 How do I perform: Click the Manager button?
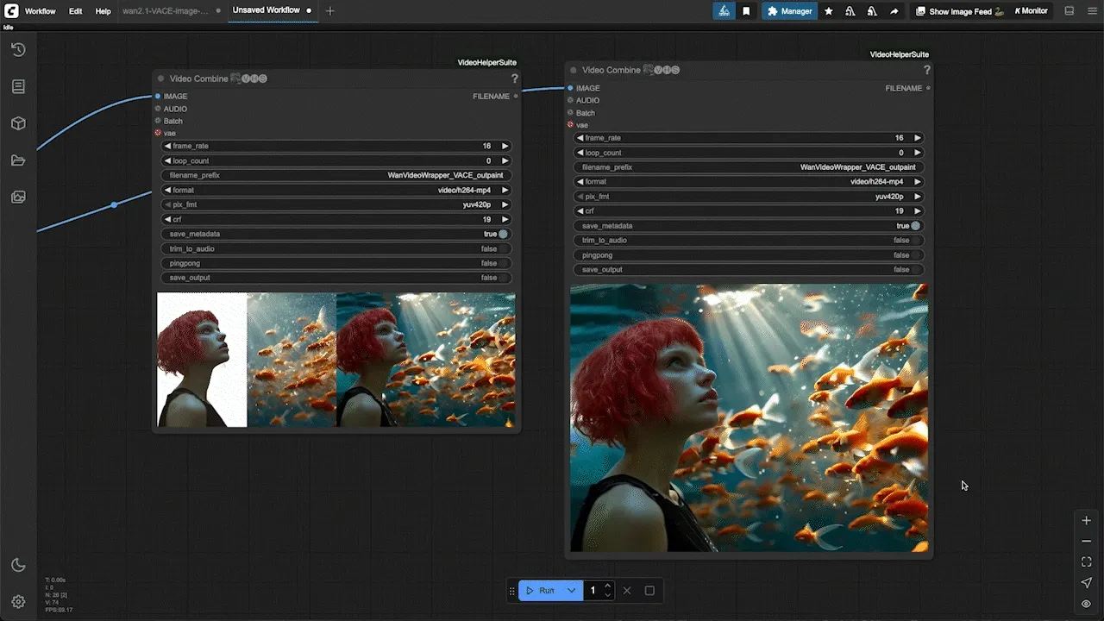coord(789,11)
